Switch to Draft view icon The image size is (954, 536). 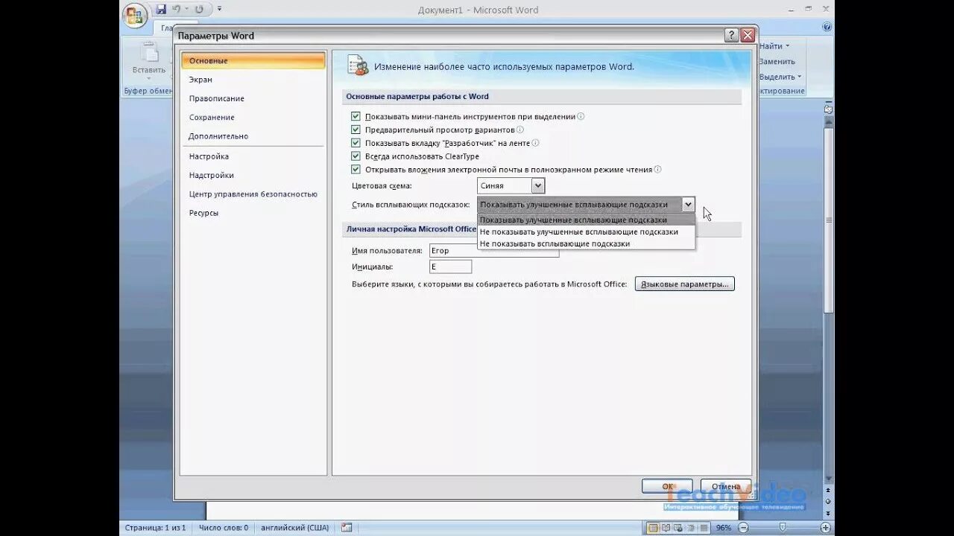[704, 528]
